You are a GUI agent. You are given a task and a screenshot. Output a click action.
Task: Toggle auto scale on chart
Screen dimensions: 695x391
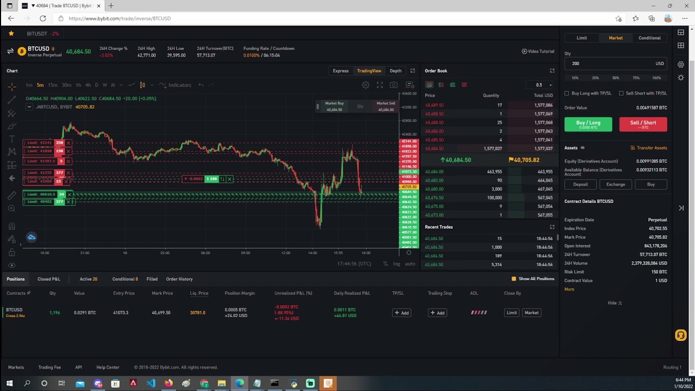pos(410,264)
